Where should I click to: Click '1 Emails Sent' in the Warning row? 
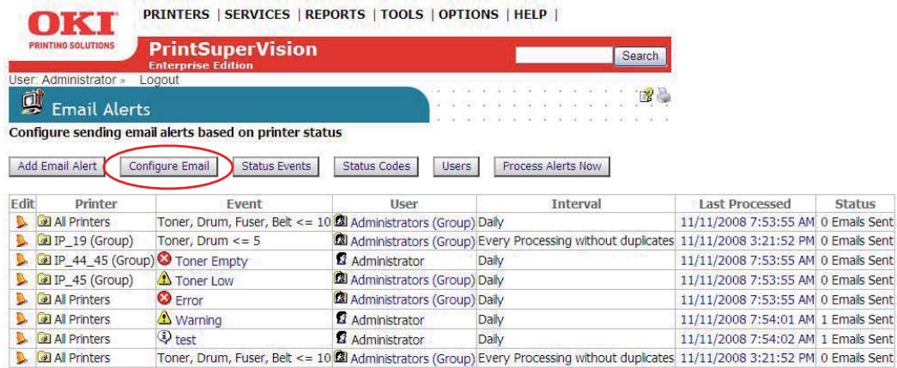pos(857,319)
